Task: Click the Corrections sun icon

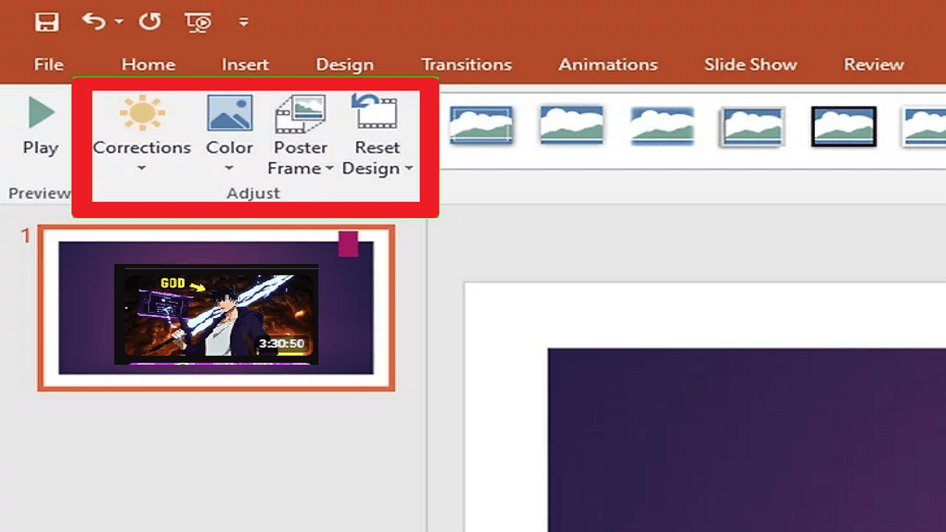Action: click(142, 114)
